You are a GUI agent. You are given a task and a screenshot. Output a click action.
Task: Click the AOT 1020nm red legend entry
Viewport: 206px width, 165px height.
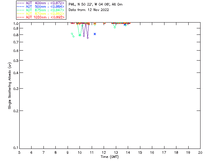(x=41, y=17)
